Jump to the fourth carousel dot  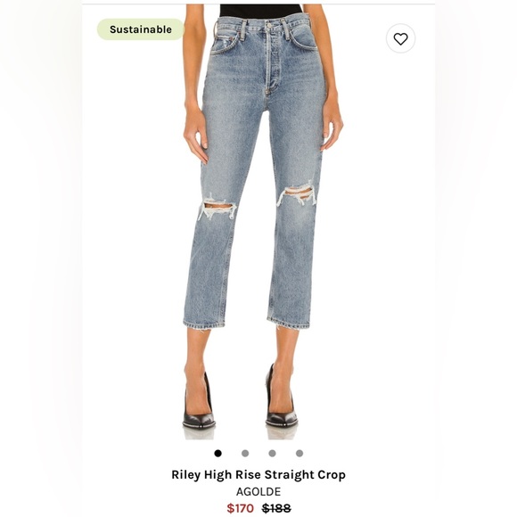click(300, 454)
